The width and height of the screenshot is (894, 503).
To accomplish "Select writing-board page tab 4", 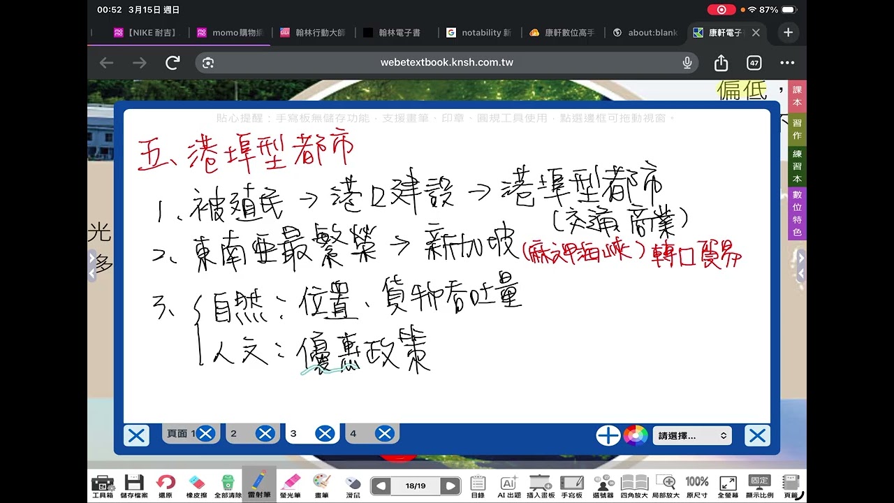I will point(354,433).
